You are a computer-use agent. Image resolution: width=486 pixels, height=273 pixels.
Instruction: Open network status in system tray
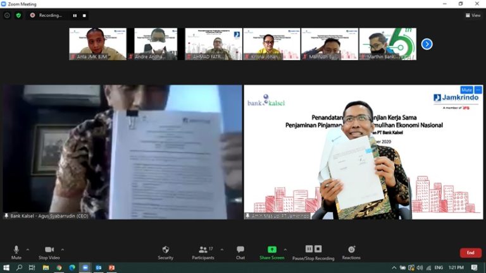428,268
